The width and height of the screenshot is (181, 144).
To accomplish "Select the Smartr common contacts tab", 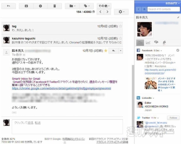I will point(164,43).
